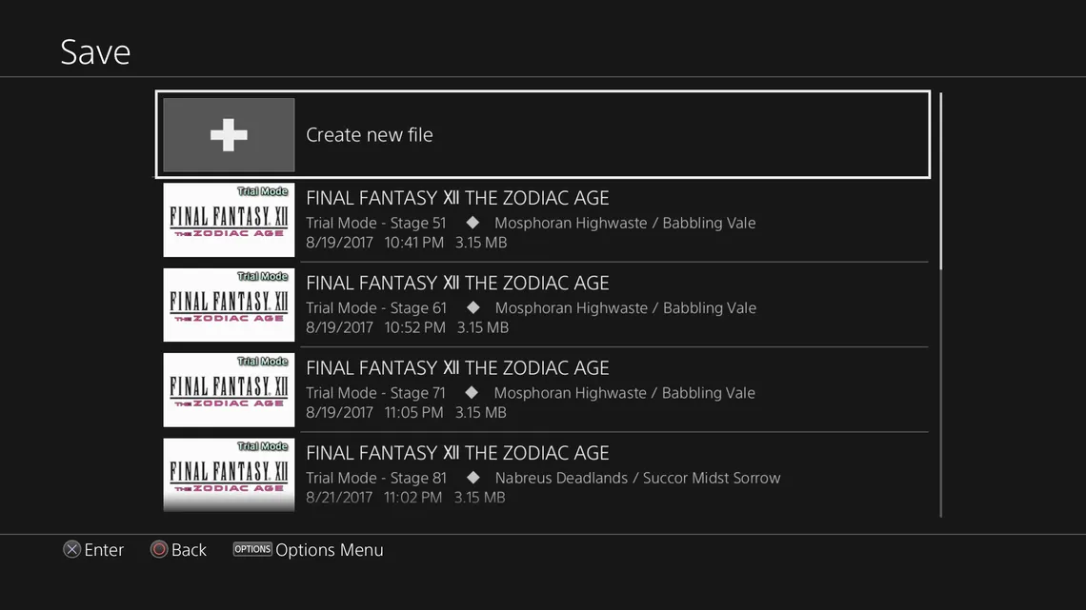This screenshot has height=610, width=1086.
Task: Click the save list scrollbar
Action: 940,181
